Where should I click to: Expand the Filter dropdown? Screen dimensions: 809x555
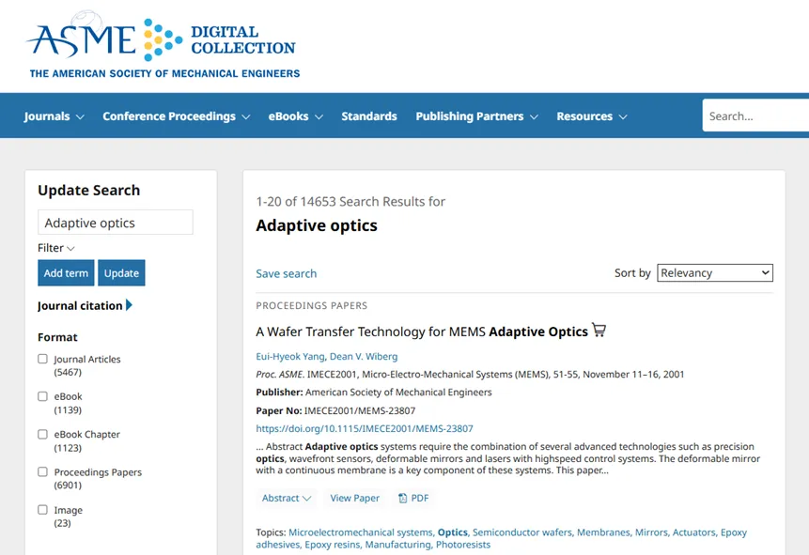(x=56, y=248)
